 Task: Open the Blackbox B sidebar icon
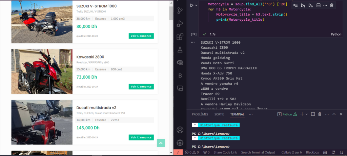click(180, 76)
